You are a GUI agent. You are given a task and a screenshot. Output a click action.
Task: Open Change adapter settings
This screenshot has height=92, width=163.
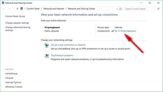[x=17, y=23]
